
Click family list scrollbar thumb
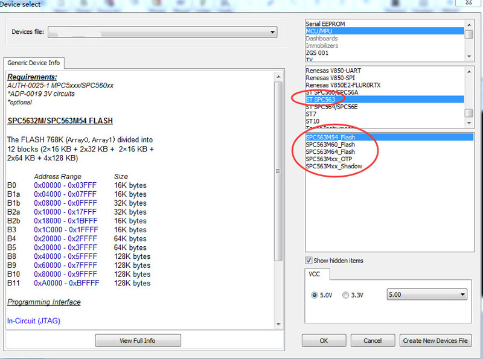point(469,113)
